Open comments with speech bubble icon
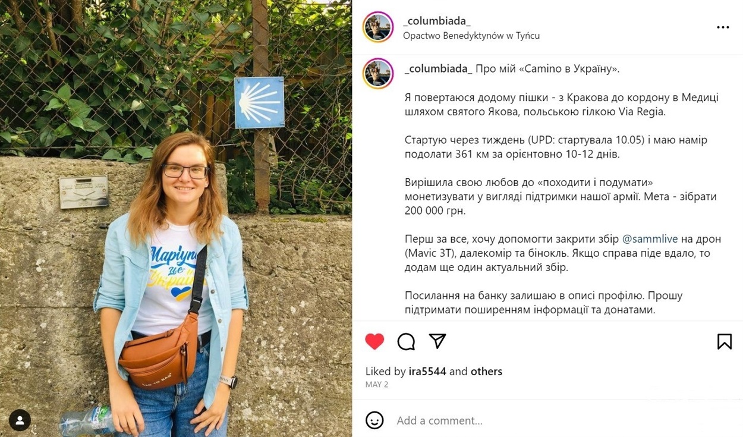Viewport: 743px width, 437px height. [406, 341]
